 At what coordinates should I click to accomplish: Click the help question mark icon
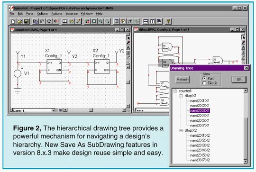tap(168, 21)
